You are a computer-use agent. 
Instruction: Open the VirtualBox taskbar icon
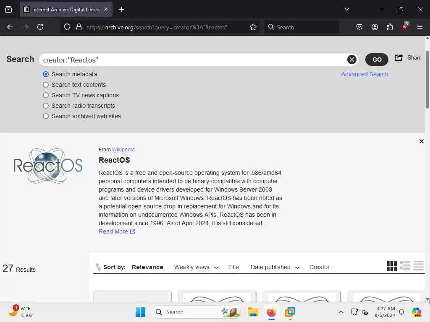[x=290, y=312]
